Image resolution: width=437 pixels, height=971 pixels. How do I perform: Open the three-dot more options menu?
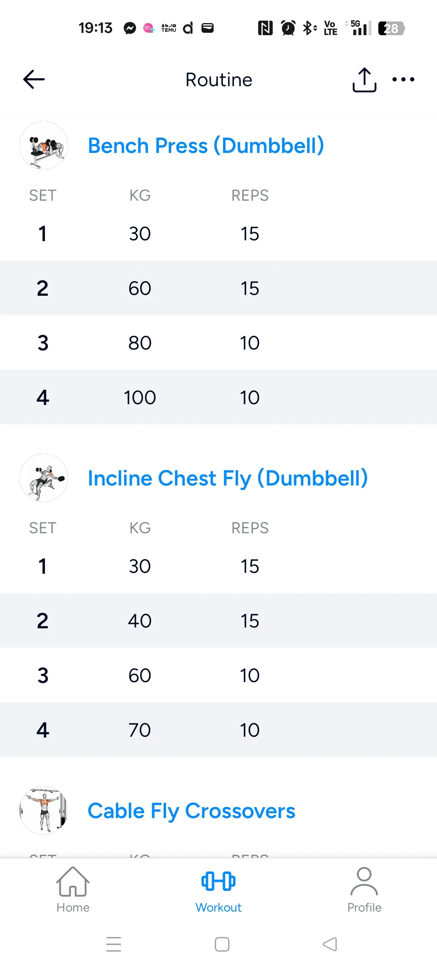tap(403, 79)
